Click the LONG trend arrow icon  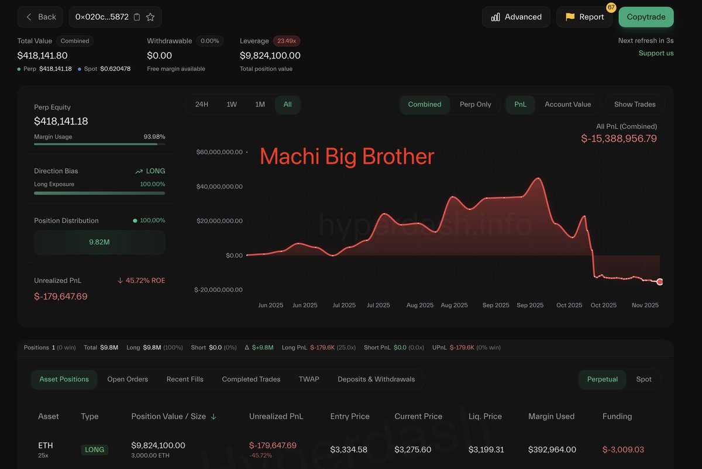[x=139, y=171]
